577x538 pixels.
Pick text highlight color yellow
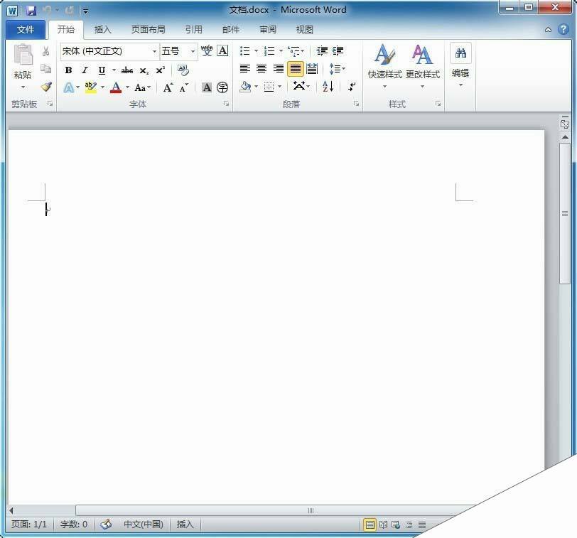[90, 87]
